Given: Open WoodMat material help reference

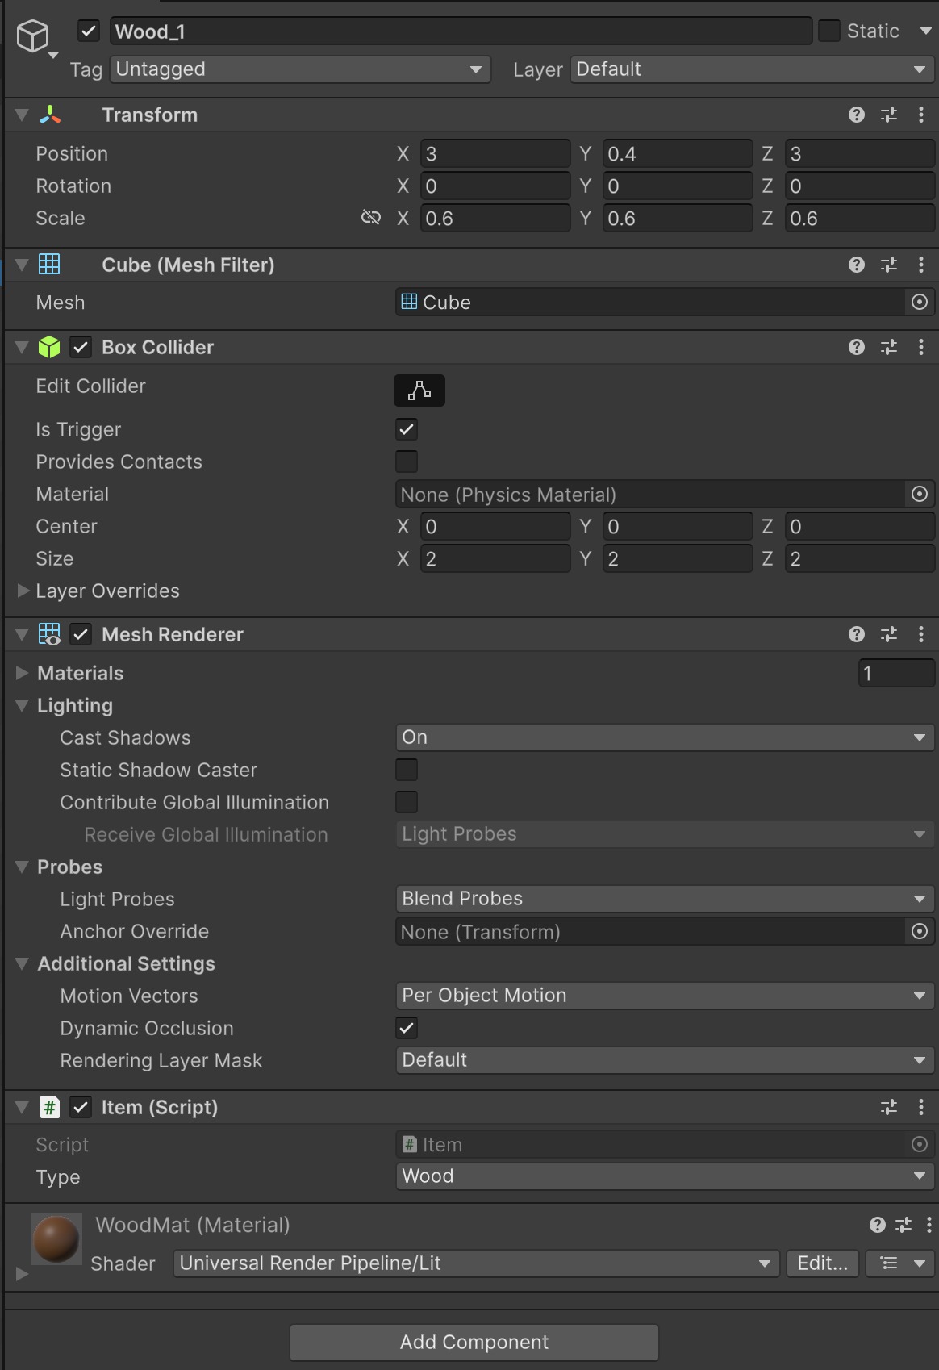Looking at the screenshot, I should (x=878, y=1225).
